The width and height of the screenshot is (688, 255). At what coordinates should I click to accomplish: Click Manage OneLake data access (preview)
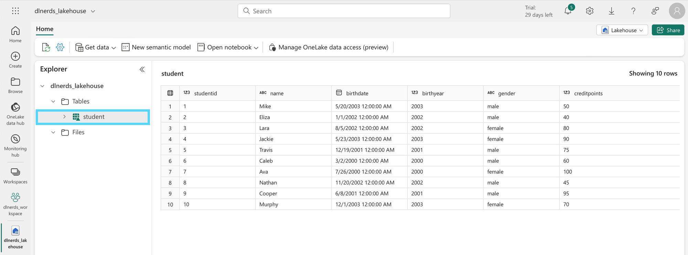point(329,47)
